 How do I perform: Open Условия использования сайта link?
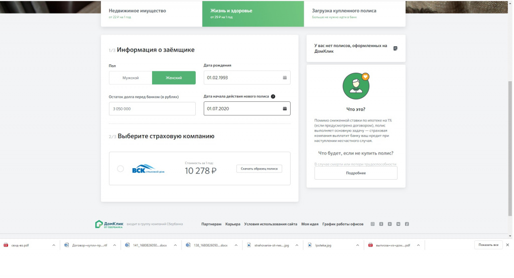pyautogui.click(x=271, y=224)
